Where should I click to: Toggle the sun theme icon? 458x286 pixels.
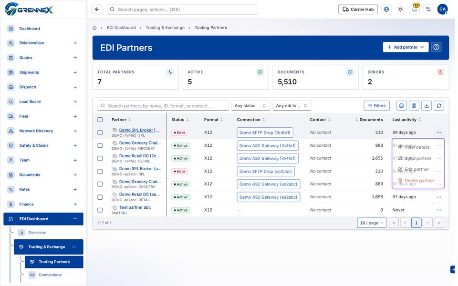click(x=400, y=10)
